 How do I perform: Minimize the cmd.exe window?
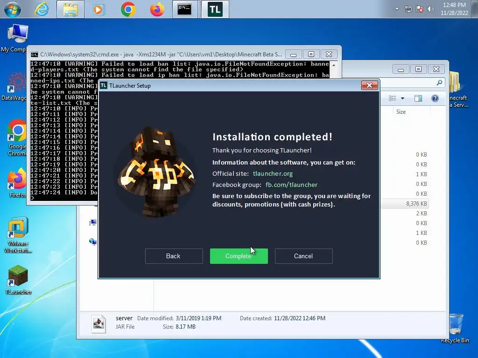click(x=294, y=55)
